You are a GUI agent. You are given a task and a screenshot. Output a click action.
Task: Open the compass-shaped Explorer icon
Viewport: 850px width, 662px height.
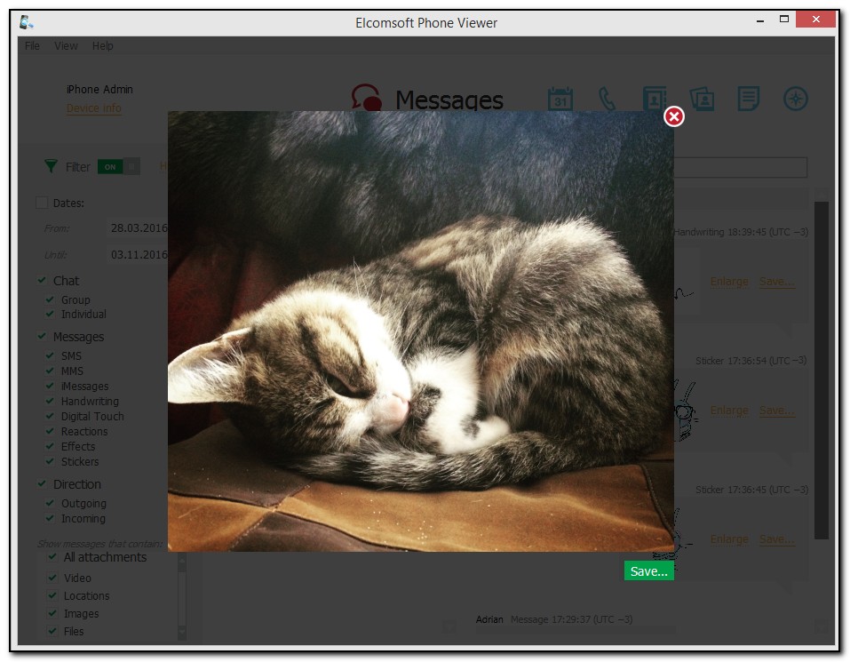coord(795,99)
